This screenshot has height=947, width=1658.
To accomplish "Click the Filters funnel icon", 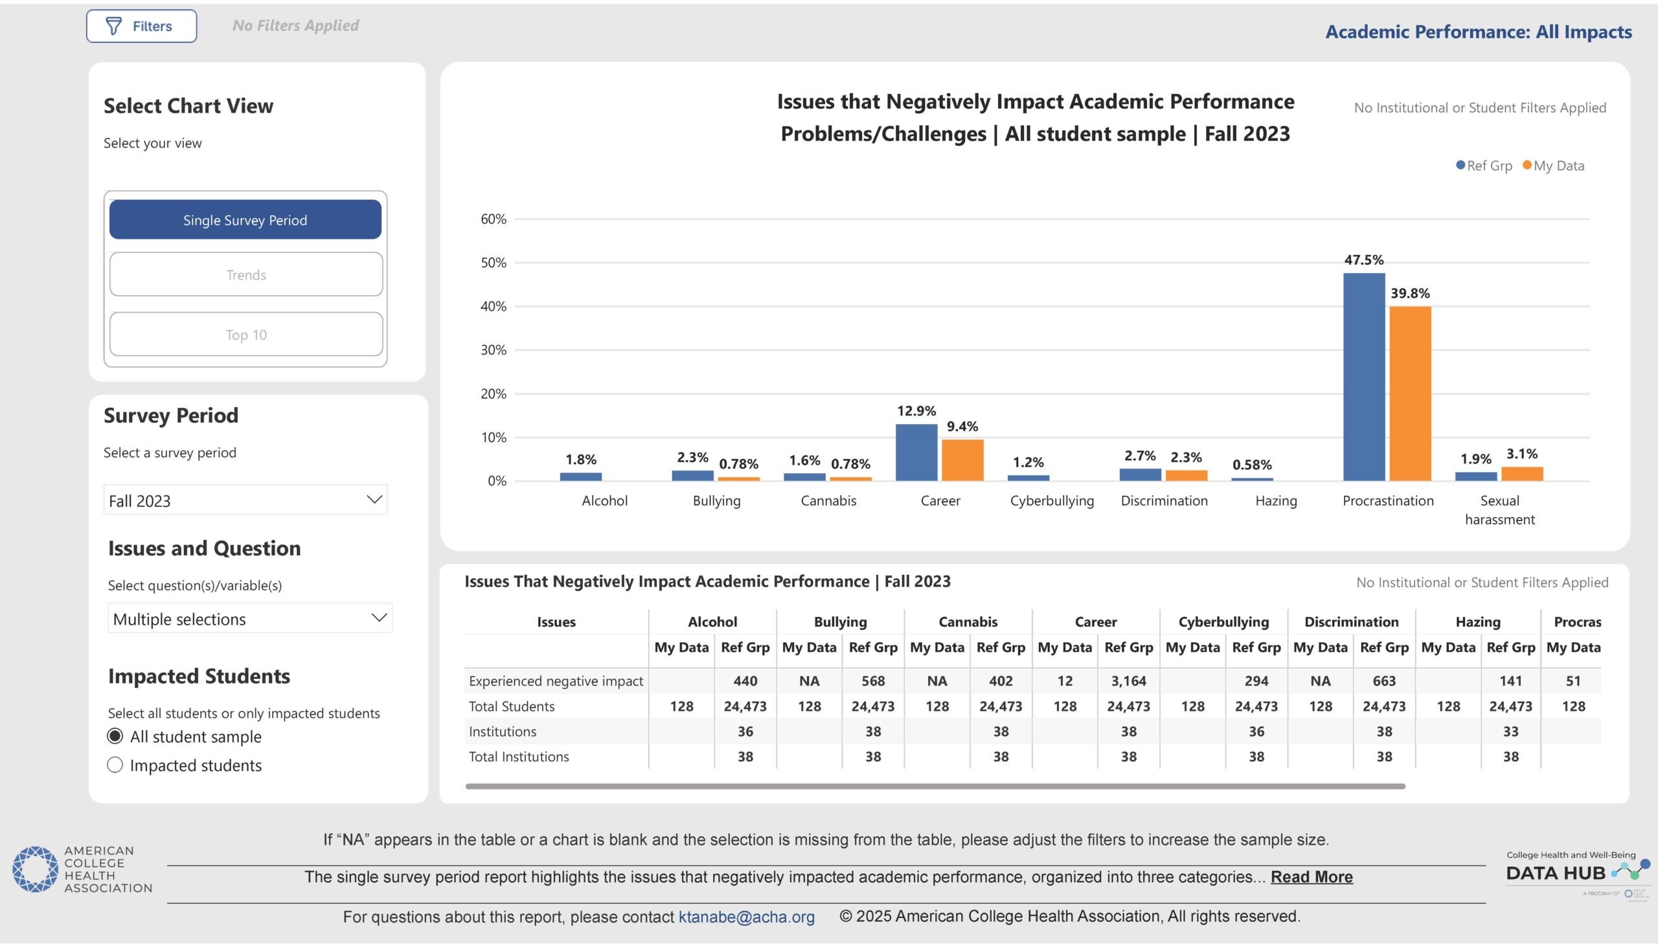I will pyautogui.click(x=114, y=26).
